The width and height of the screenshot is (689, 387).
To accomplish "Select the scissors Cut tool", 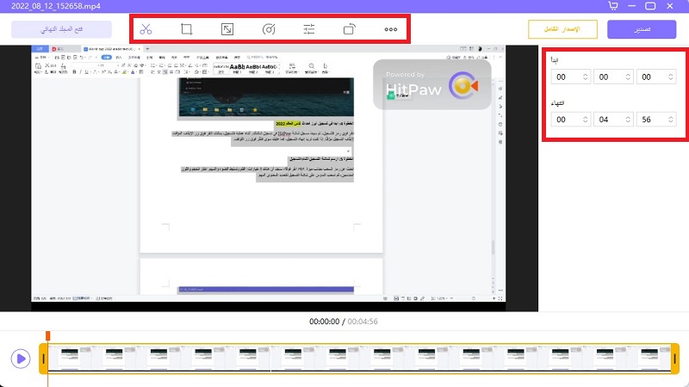I will coord(146,29).
